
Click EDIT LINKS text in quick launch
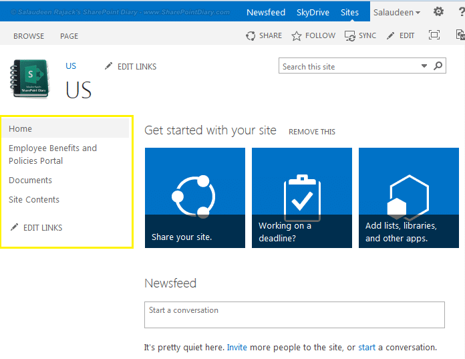[43, 228]
